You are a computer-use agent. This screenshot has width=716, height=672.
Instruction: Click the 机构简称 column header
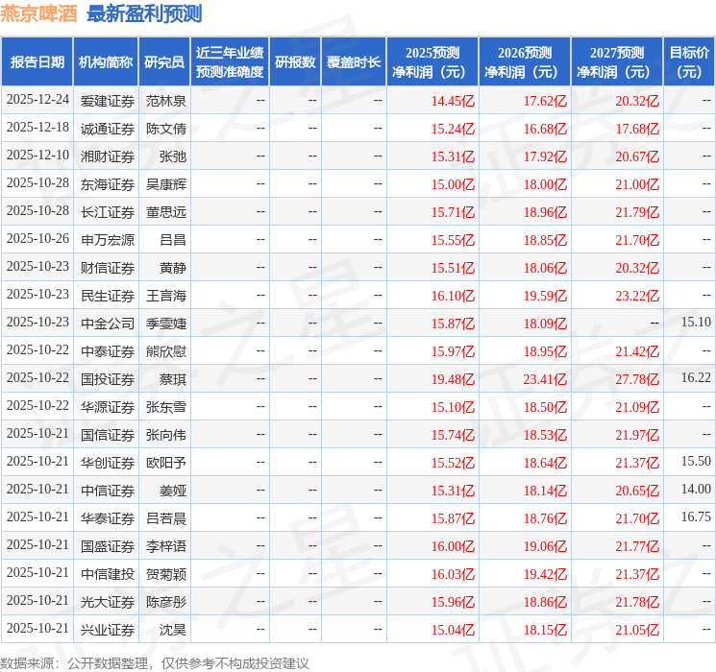(x=106, y=62)
